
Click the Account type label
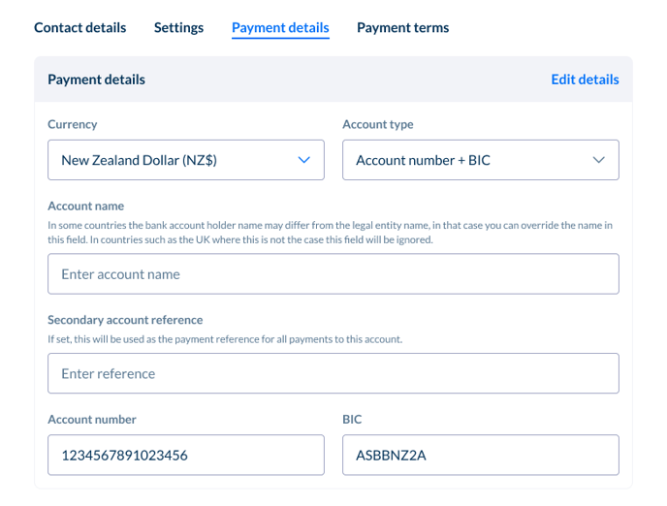[x=378, y=125]
